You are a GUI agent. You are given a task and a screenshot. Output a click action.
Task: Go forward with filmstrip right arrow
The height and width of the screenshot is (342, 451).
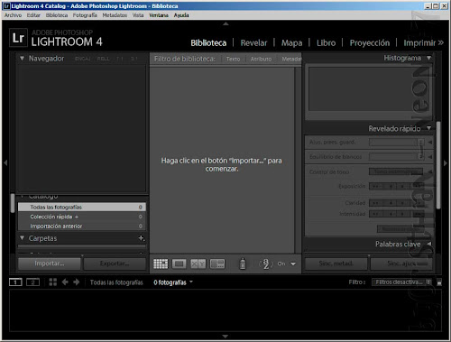coord(77,282)
